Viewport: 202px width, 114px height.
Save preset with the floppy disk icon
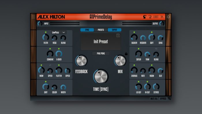(118, 35)
